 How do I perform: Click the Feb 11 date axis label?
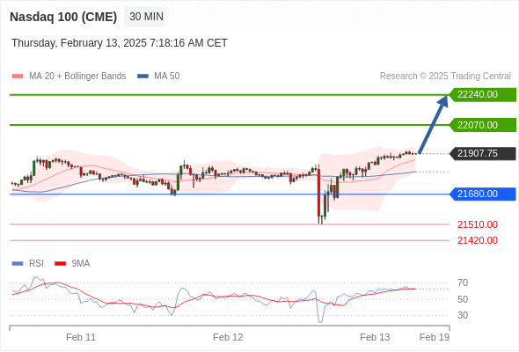81,337
